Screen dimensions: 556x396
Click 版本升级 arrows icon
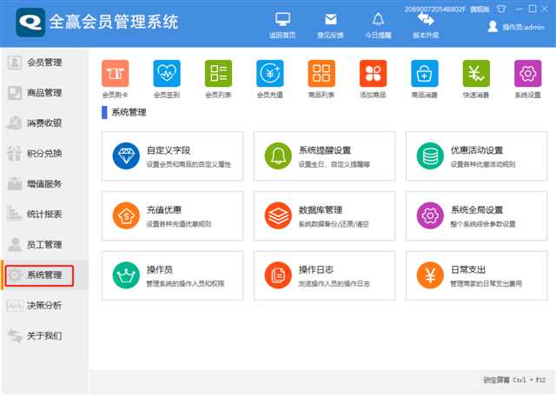426,19
